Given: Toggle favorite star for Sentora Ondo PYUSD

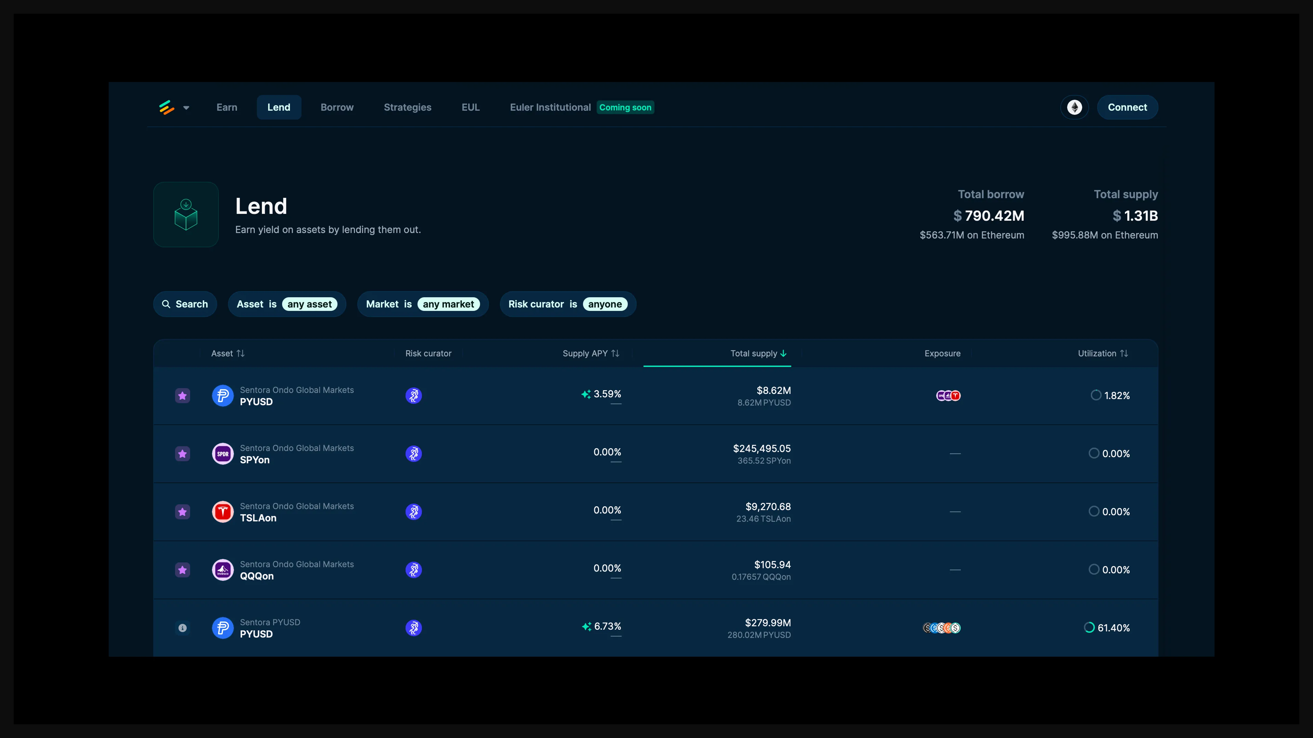Looking at the screenshot, I should (x=183, y=396).
